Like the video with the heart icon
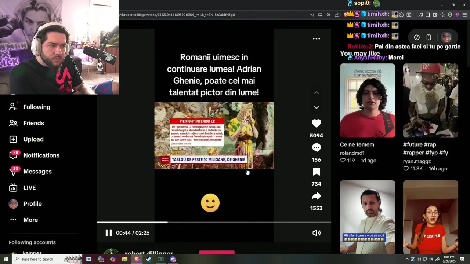The width and height of the screenshot is (470, 264). 316,124
